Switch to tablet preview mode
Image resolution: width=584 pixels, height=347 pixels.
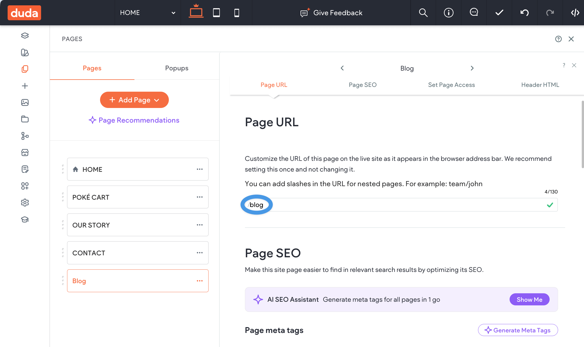216,12
